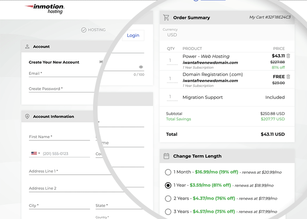Click the calendar icon beside Change Term Length
The height and width of the screenshot is (219, 307).
(x=166, y=156)
